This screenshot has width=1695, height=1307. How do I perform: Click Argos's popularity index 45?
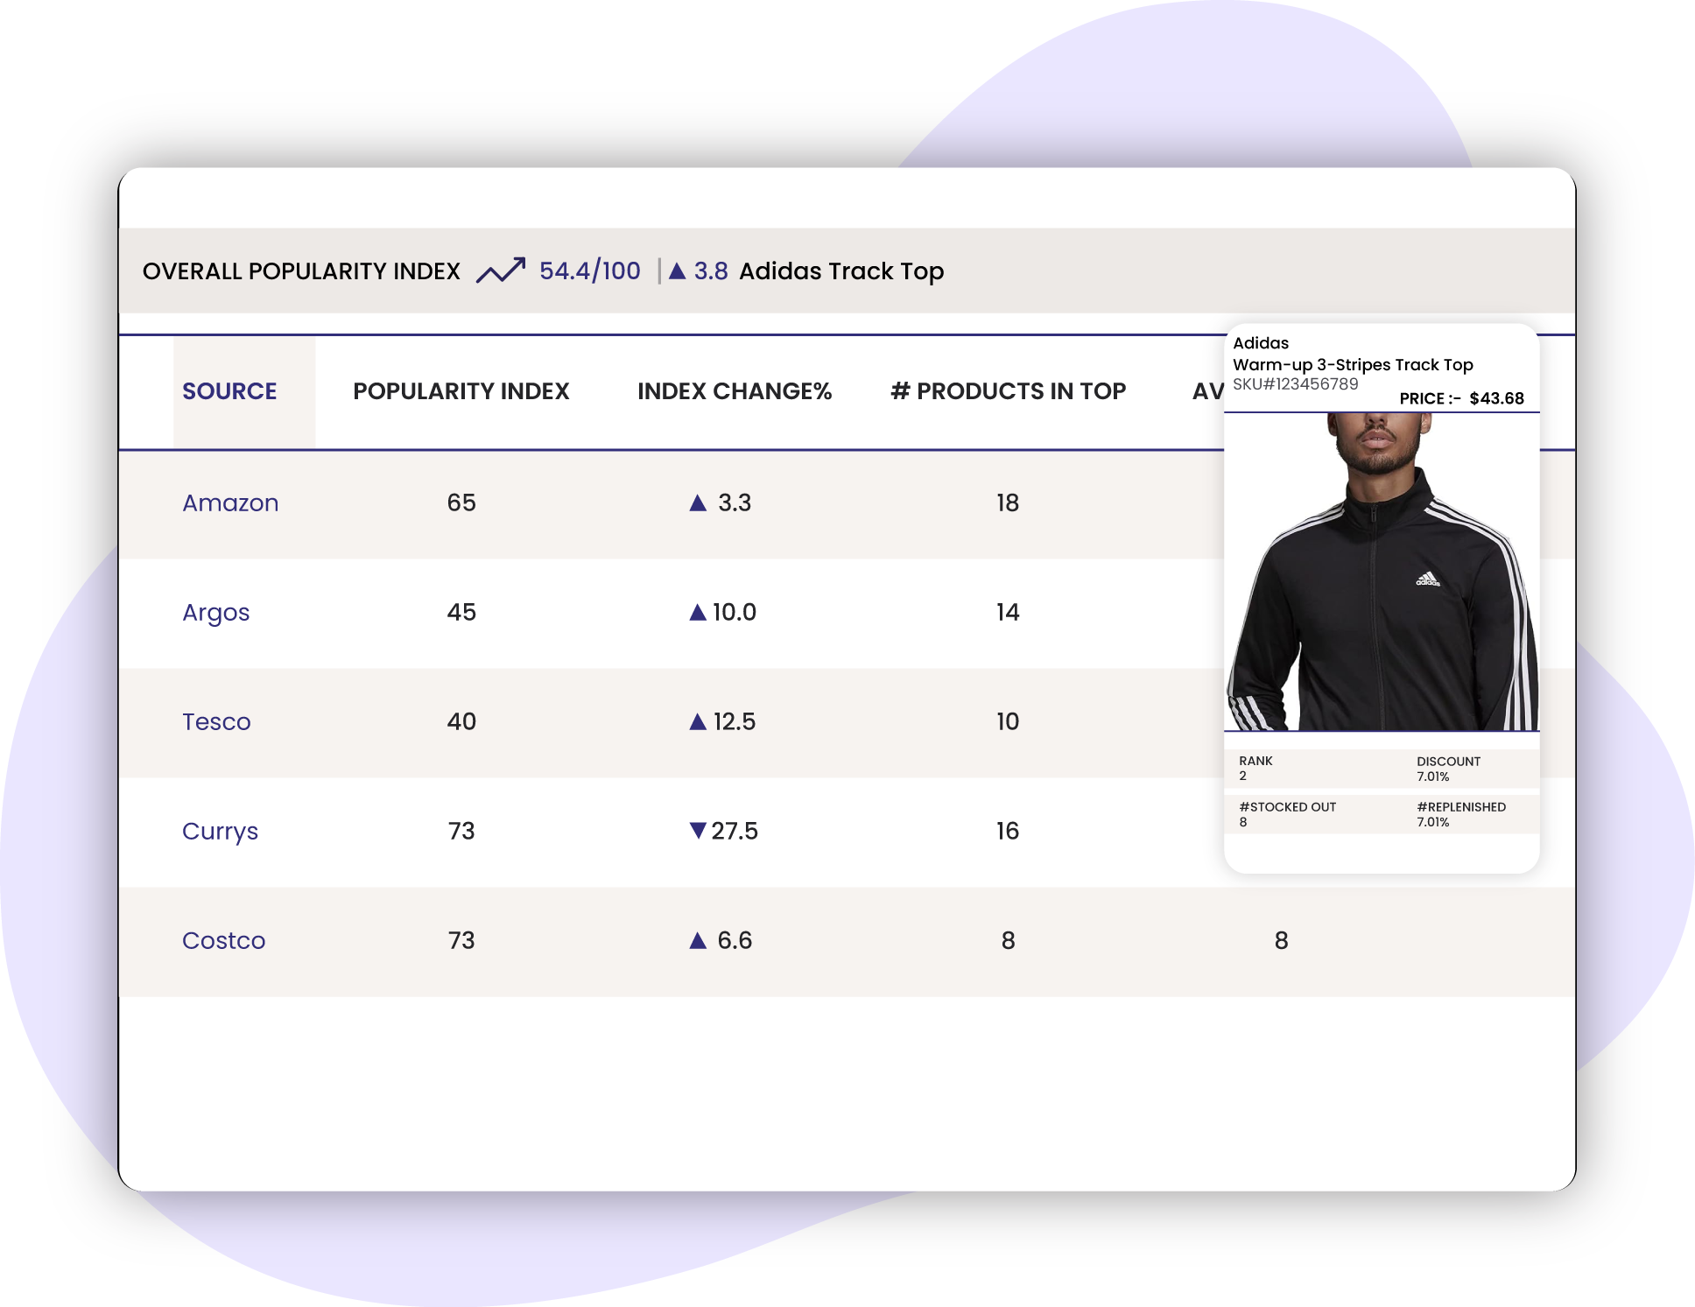pyautogui.click(x=461, y=612)
